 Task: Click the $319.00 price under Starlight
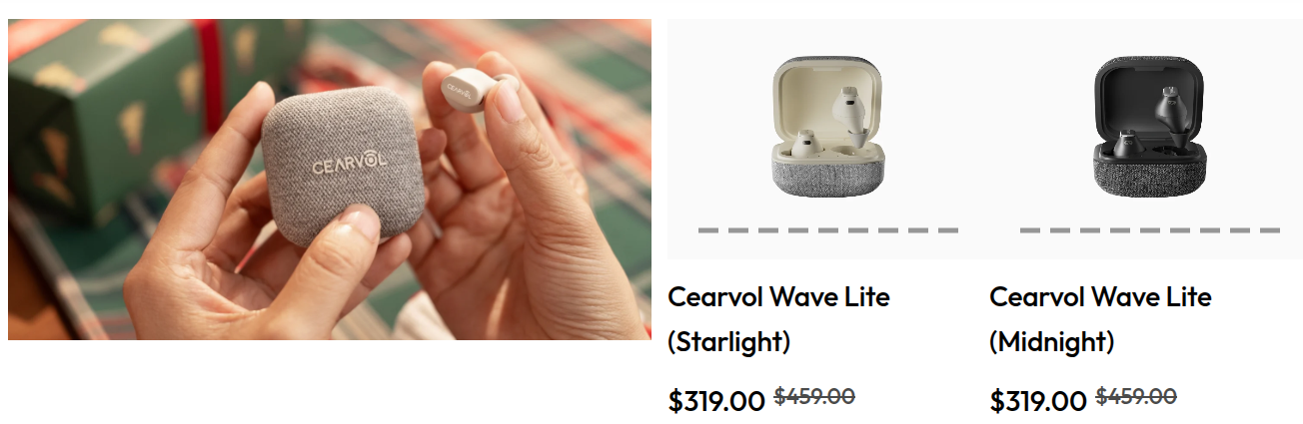[x=716, y=400]
